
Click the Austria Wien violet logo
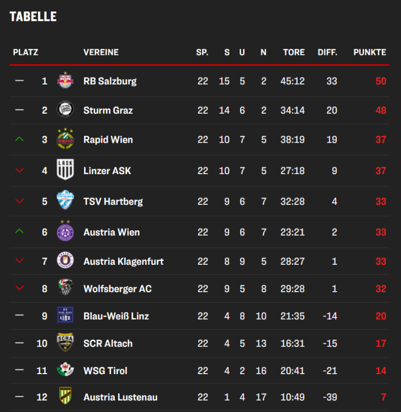click(x=65, y=231)
